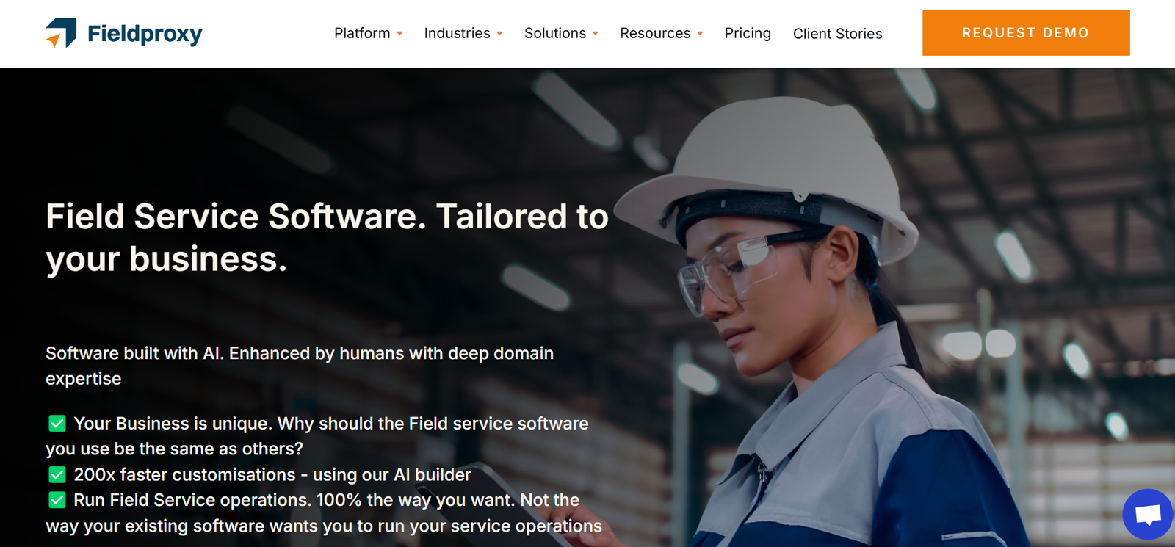The image size is (1175, 547).
Task: Click the Fieldproxy wordmark text
Action: coord(145,34)
